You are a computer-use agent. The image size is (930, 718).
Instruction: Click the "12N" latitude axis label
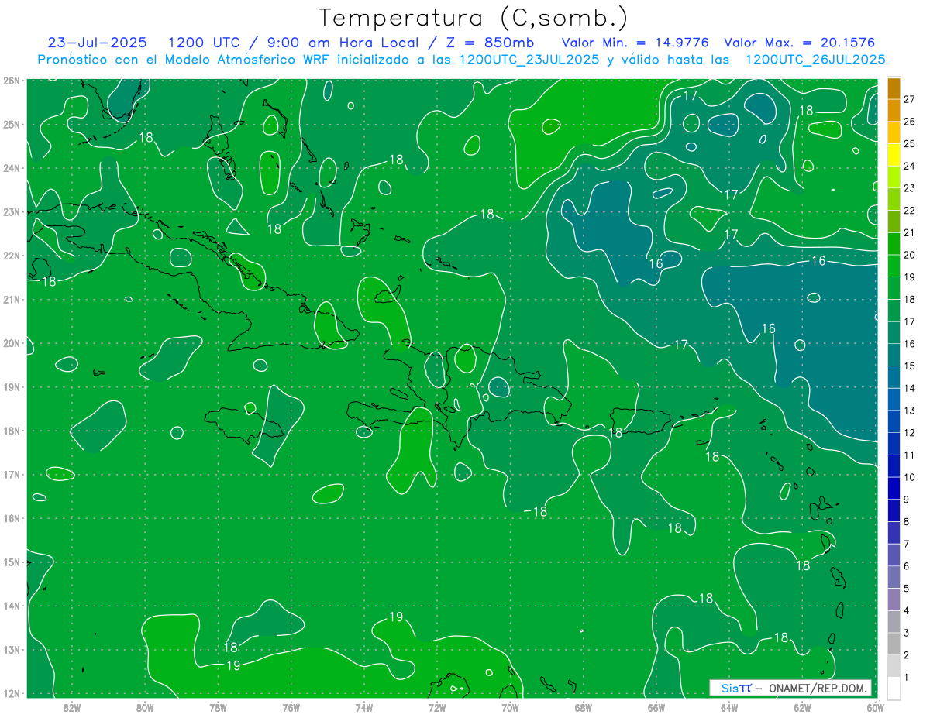[x=12, y=693]
